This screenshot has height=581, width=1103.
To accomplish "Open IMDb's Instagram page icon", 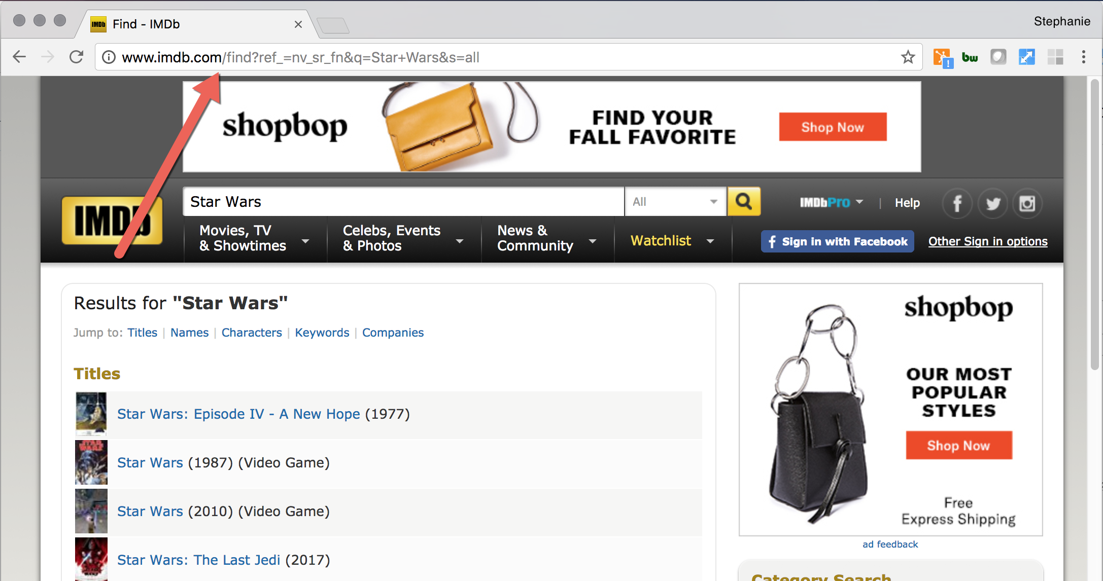I will (1027, 204).
